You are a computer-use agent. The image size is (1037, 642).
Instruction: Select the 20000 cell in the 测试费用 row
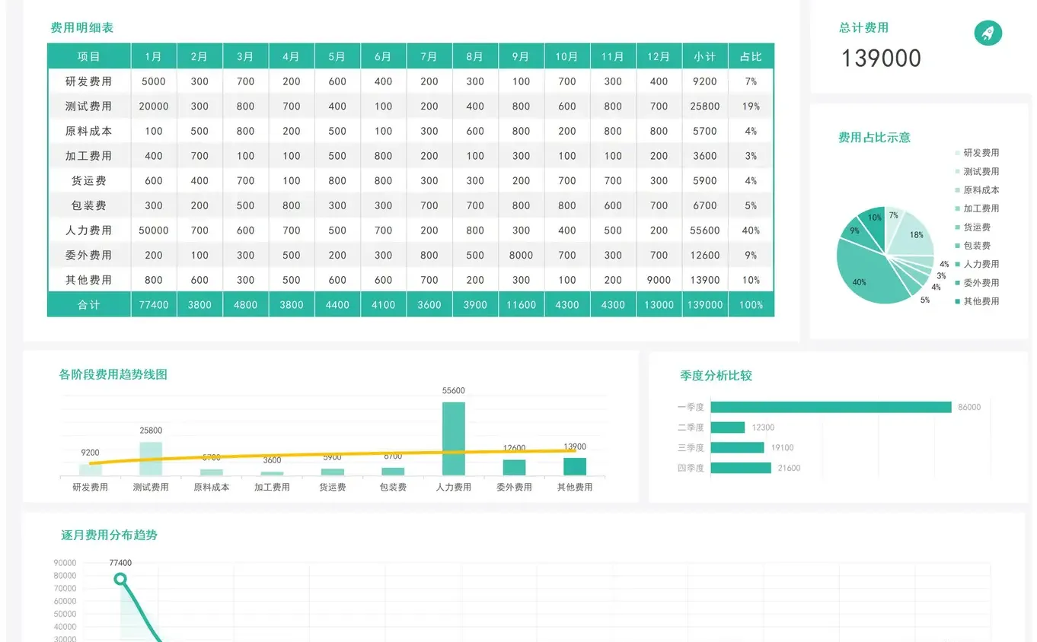click(154, 106)
